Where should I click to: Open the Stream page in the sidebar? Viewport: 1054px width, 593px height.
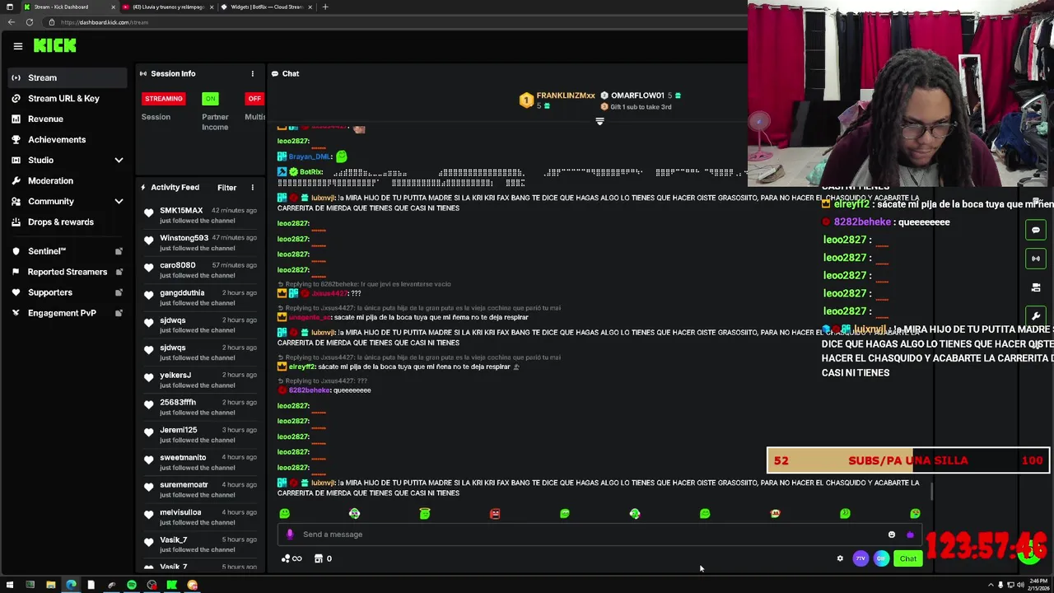(68, 77)
